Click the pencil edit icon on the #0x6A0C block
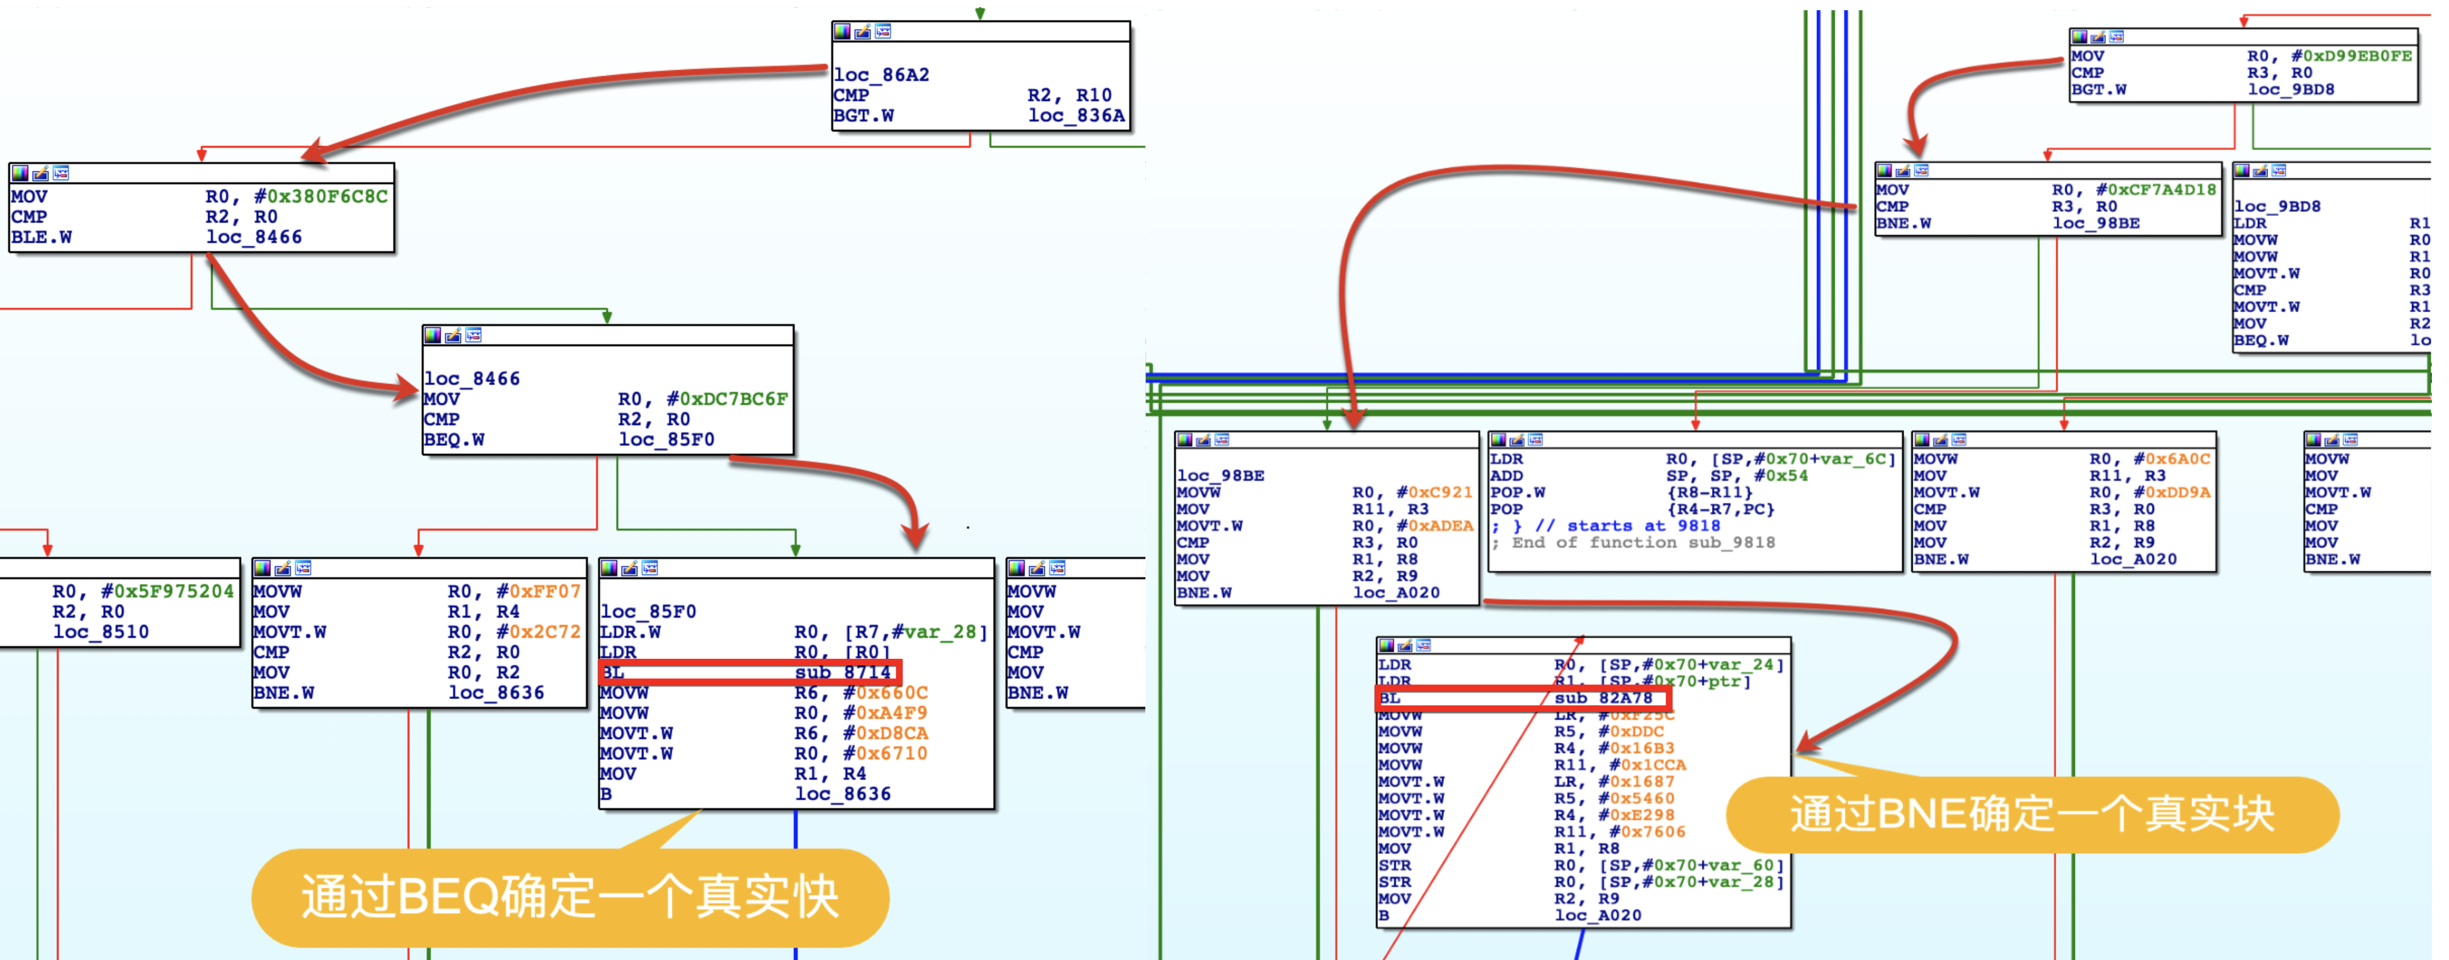This screenshot has width=2449, height=960. tap(1940, 439)
